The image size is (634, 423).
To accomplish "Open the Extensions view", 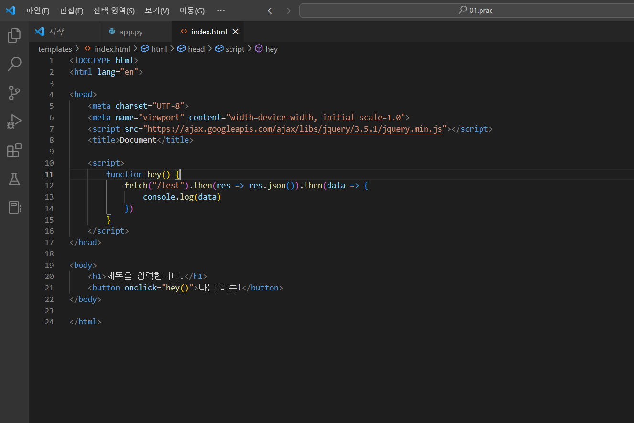I will click(x=14, y=150).
